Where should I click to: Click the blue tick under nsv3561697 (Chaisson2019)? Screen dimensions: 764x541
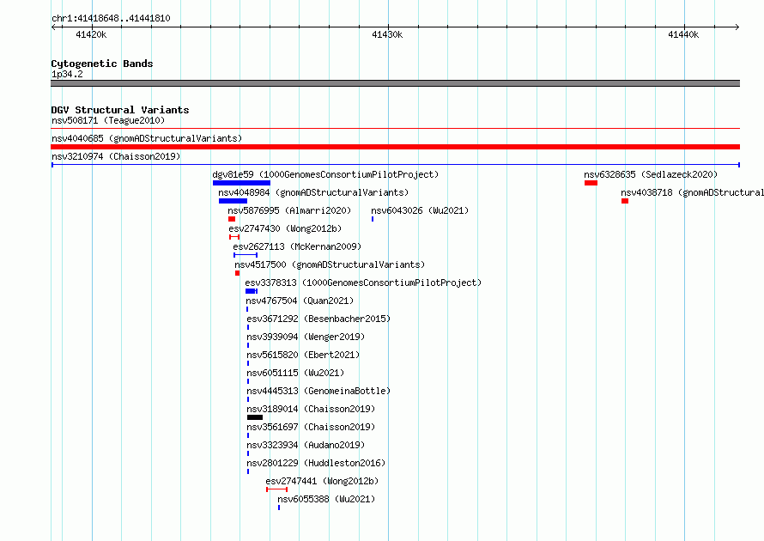tap(248, 435)
